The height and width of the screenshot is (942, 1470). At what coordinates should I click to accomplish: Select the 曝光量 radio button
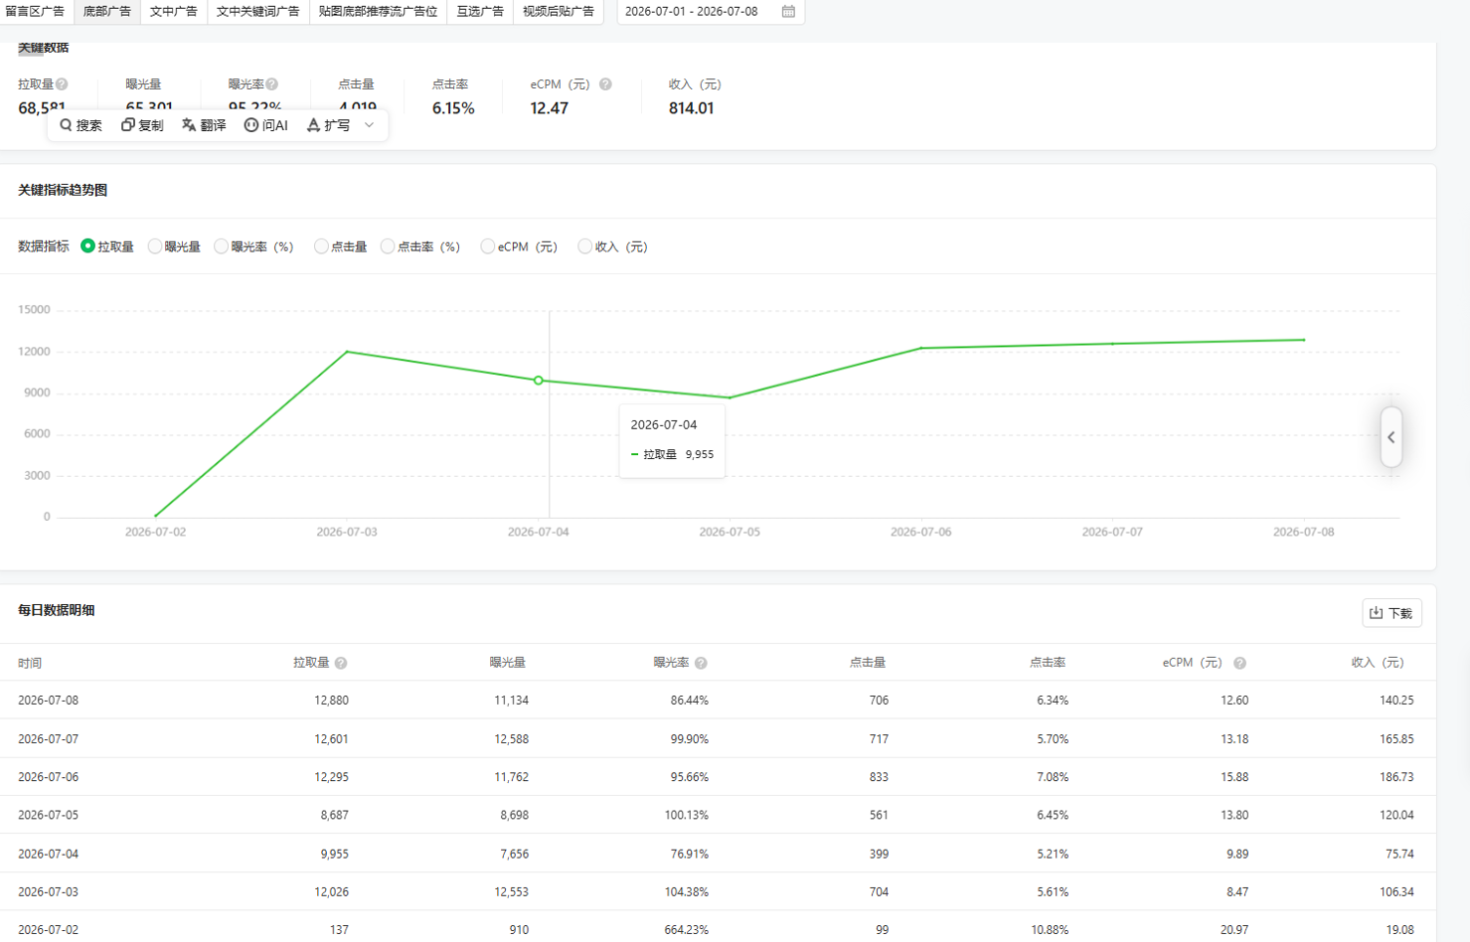[x=154, y=246]
